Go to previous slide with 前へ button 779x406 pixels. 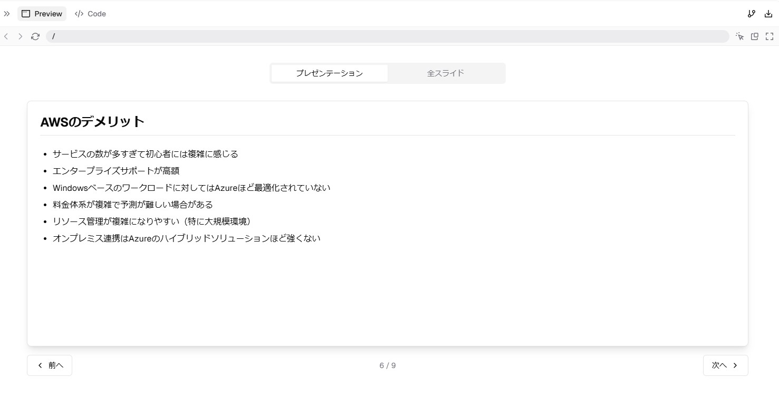[50, 365]
